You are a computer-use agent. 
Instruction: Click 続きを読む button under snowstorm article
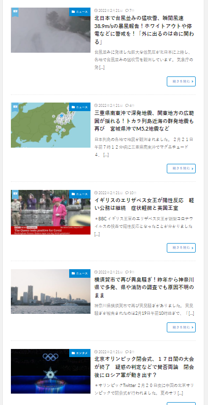pos(181,81)
